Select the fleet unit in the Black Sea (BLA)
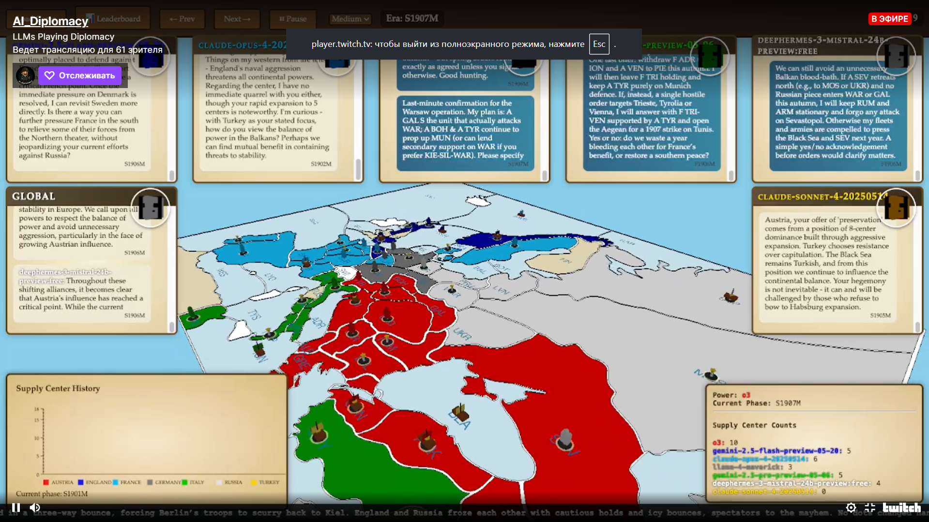 click(460, 413)
